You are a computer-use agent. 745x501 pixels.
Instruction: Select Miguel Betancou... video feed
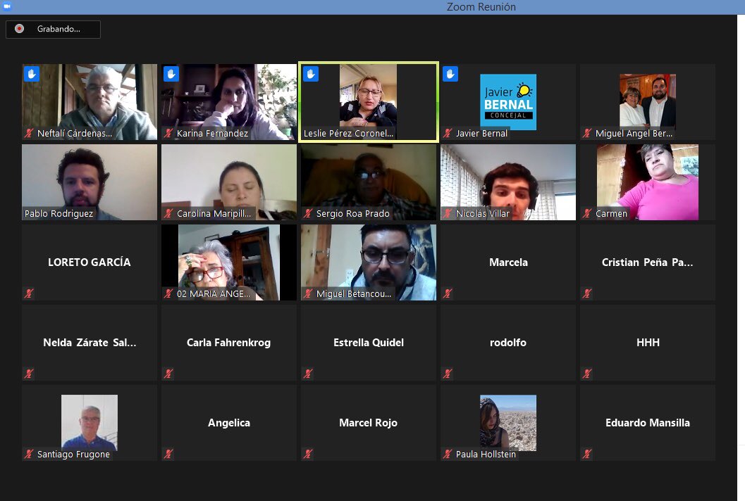click(368, 262)
